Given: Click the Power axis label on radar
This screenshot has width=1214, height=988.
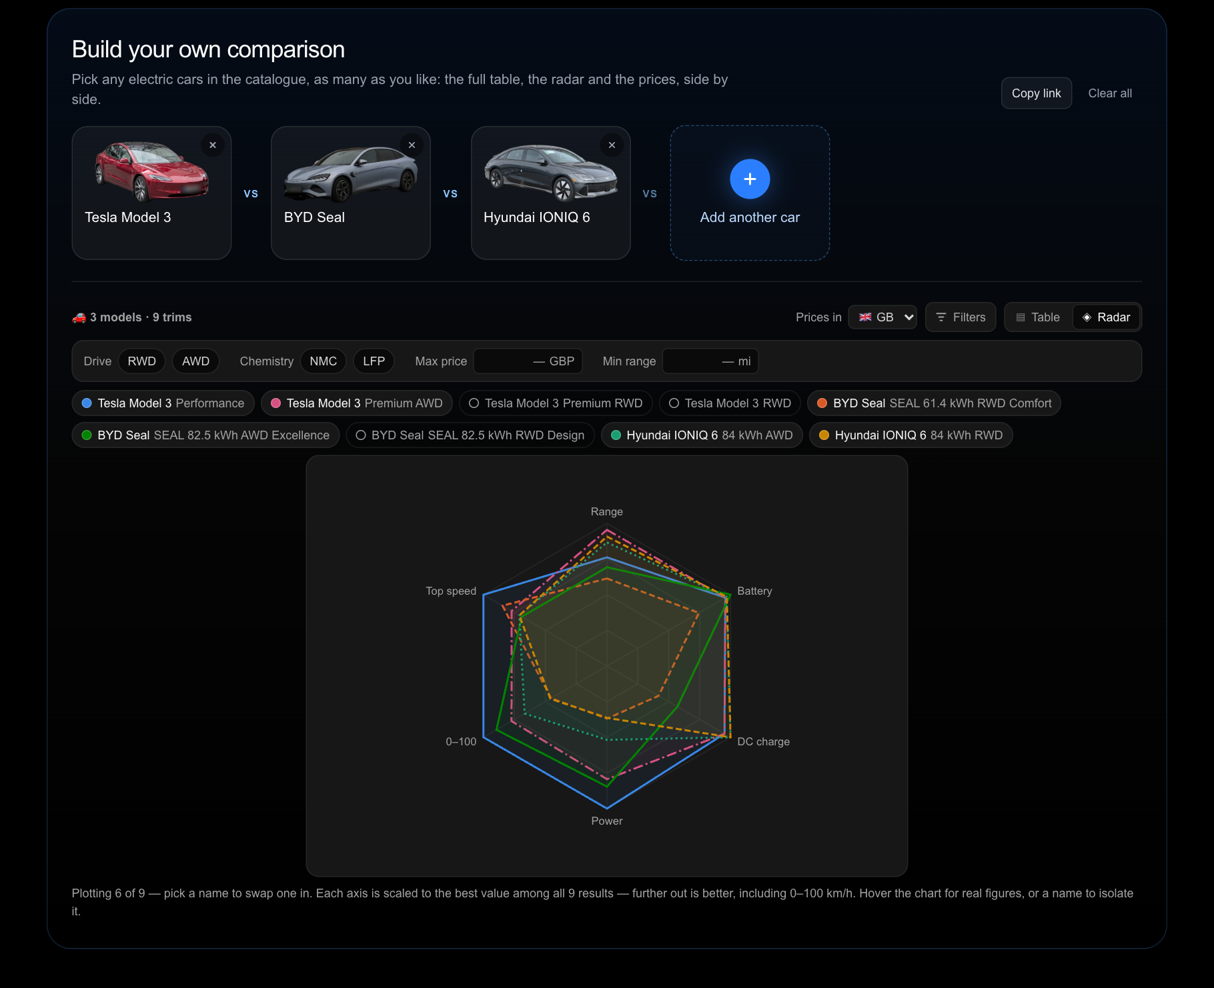Looking at the screenshot, I should [x=606, y=821].
